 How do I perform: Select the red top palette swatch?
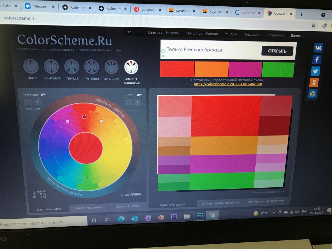177,69
